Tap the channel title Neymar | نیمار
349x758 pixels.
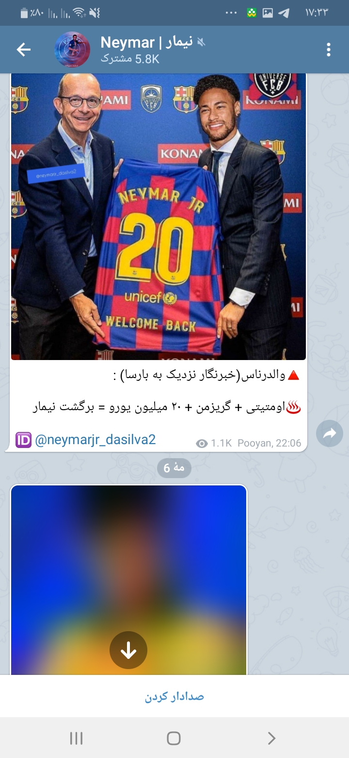click(x=146, y=42)
